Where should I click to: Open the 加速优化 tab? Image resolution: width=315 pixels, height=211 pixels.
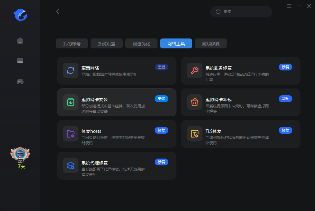click(141, 44)
